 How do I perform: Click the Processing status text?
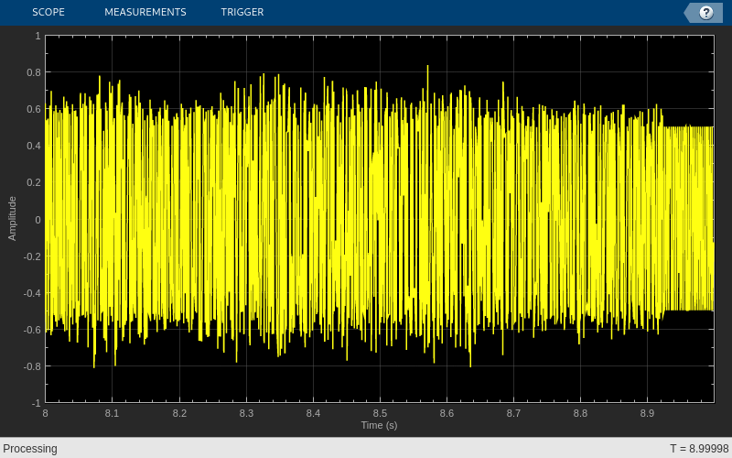30,449
